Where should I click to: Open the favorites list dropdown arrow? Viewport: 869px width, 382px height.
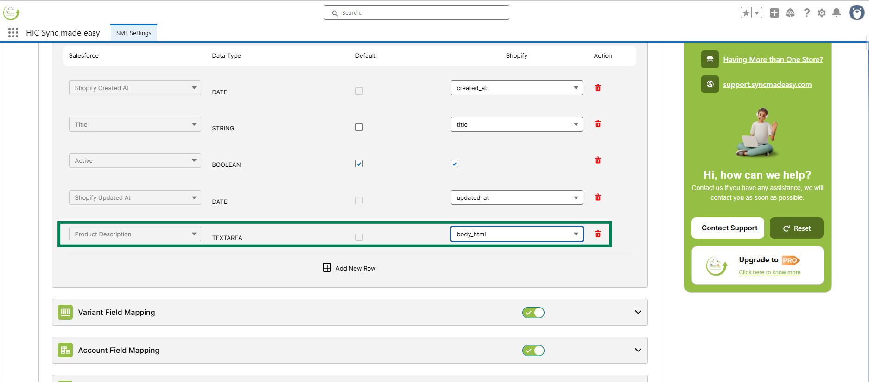757,13
